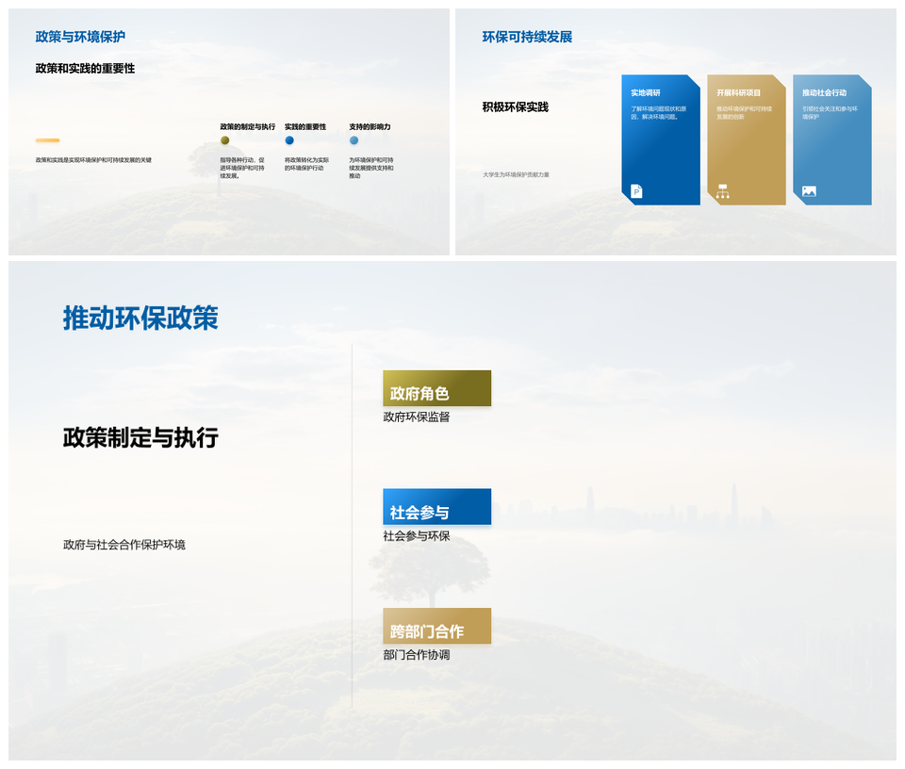Click the 实地调研 card title

646,93
